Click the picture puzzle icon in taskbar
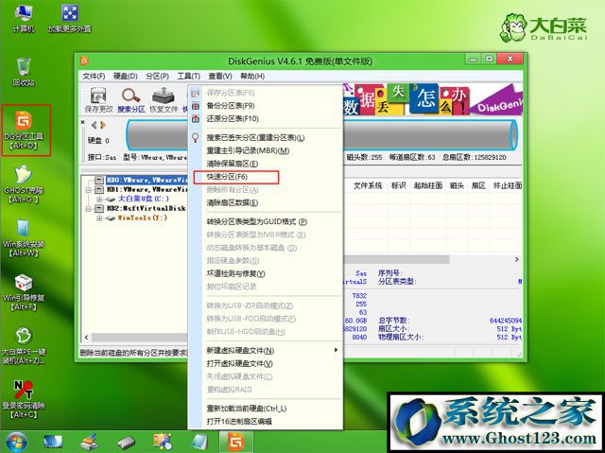 click(x=163, y=443)
